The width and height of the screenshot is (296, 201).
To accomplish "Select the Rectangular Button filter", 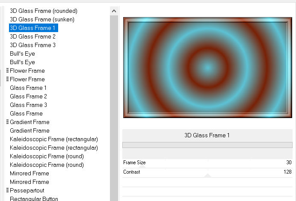I will (x=34, y=198).
